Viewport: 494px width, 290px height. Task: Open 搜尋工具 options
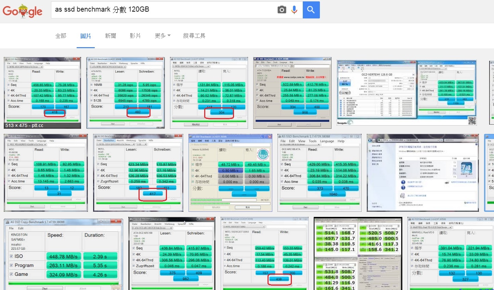tap(194, 36)
